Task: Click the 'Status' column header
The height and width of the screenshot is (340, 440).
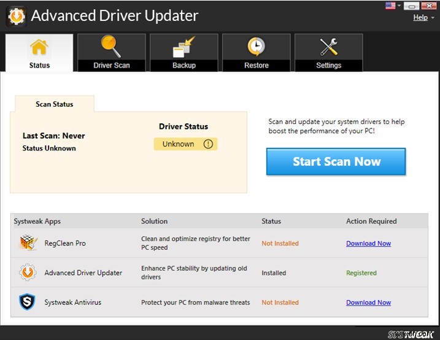Action: tap(271, 222)
